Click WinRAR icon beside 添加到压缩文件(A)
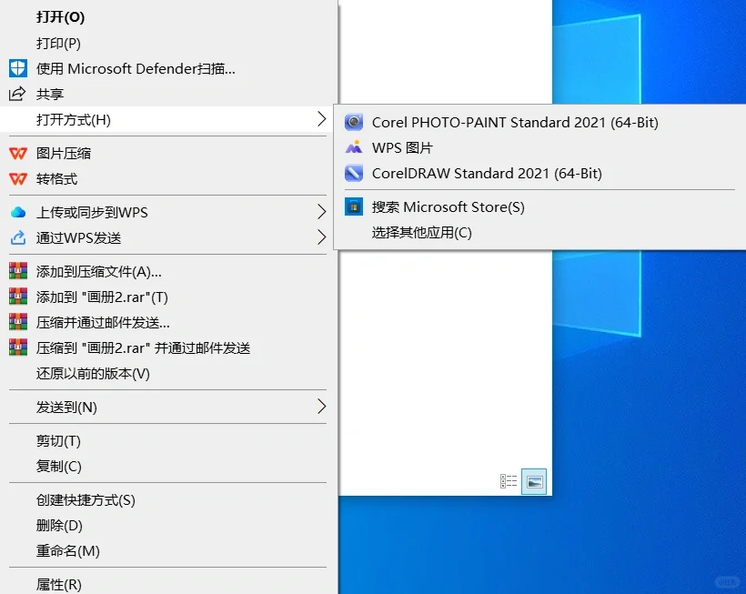This screenshot has width=746, height=594. (18, 271)
